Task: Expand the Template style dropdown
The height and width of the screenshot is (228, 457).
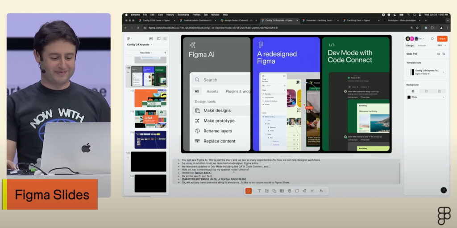Action: click(x=443, y=72)
